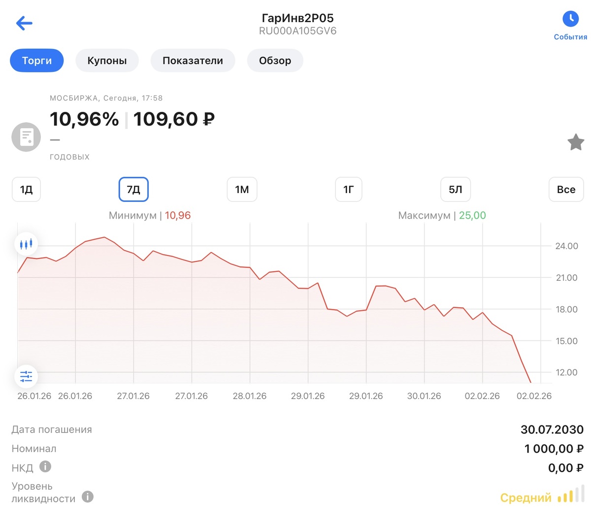This screenshot has width=591, height=518.
Task: Switch chart to candlestick view icon
Action: coord(26,244)
